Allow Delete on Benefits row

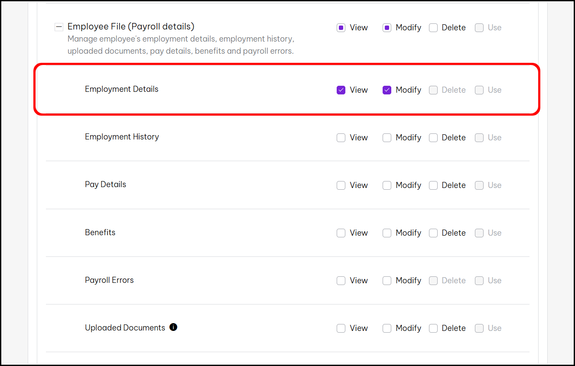(433, 233)
